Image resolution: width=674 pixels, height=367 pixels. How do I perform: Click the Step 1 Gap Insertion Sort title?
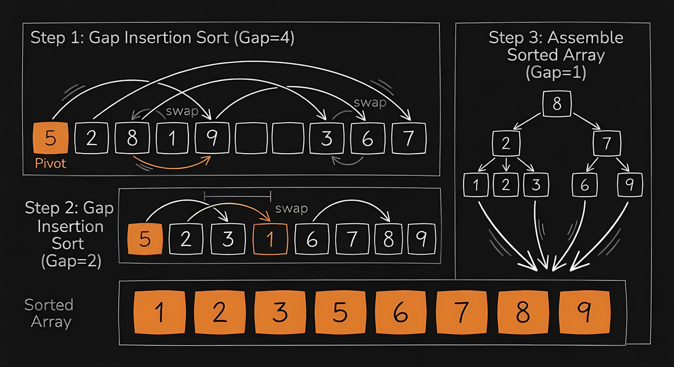click(x=162, y=38)
